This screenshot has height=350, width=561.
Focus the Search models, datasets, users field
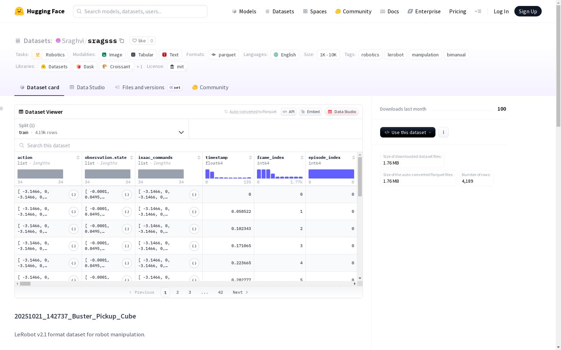(x=140, y=11)
